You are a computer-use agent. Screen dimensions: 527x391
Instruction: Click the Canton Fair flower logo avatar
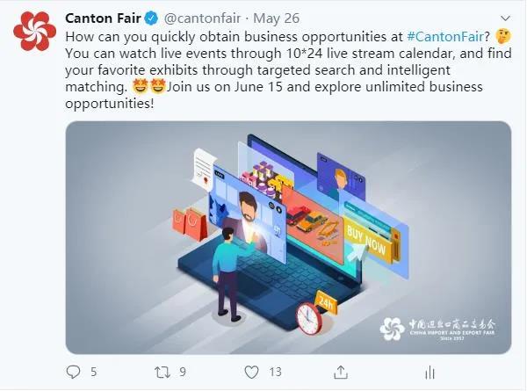click(x=34, y=31)
